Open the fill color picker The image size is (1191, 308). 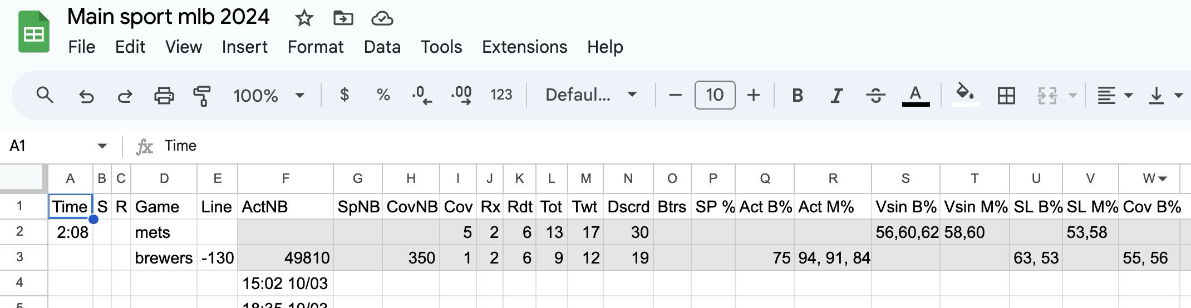[x=965, y=95]
